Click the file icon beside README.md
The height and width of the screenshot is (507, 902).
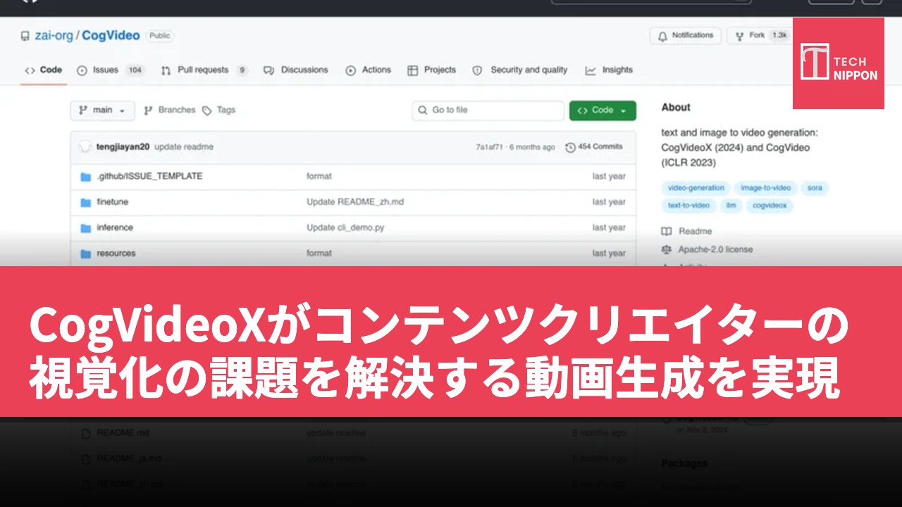(86, 433)
